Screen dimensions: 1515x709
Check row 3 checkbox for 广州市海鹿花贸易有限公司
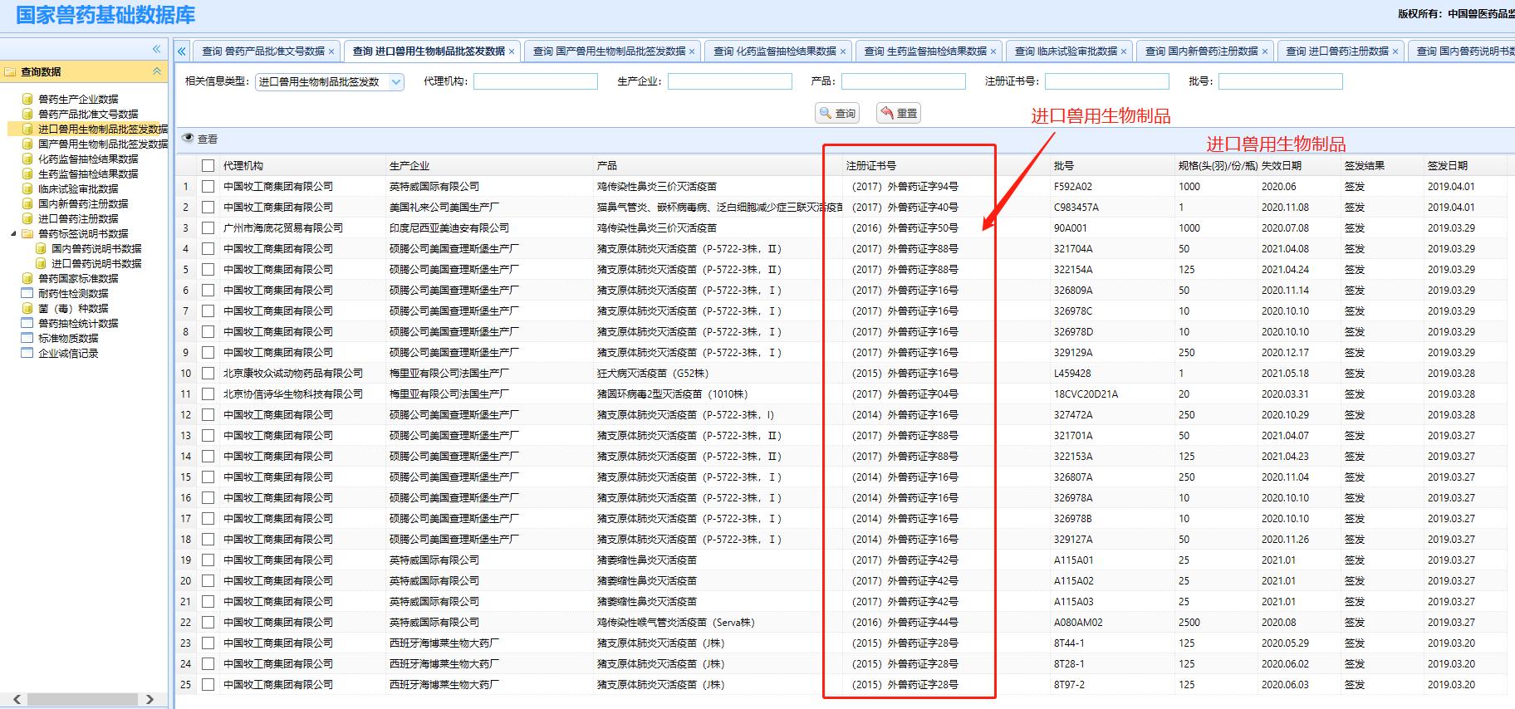pyautogui.click(x=208, y=227)
